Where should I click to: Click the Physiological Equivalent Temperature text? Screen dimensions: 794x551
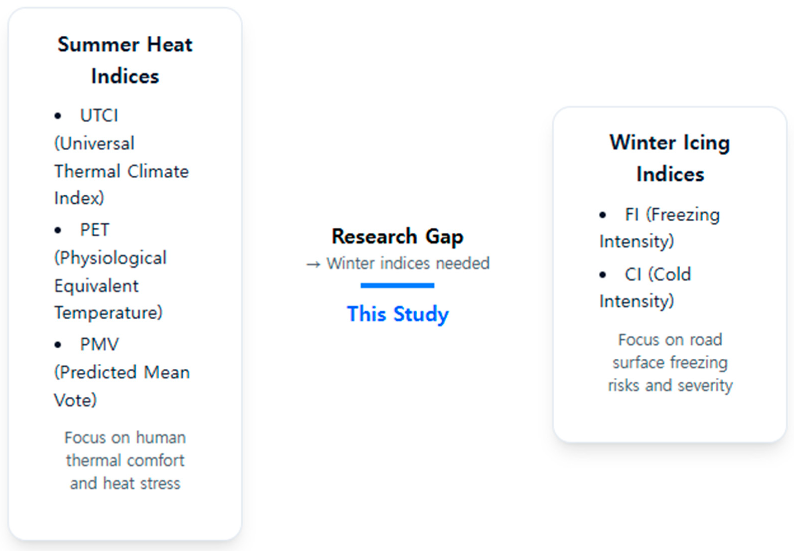(x=110, y=286)
